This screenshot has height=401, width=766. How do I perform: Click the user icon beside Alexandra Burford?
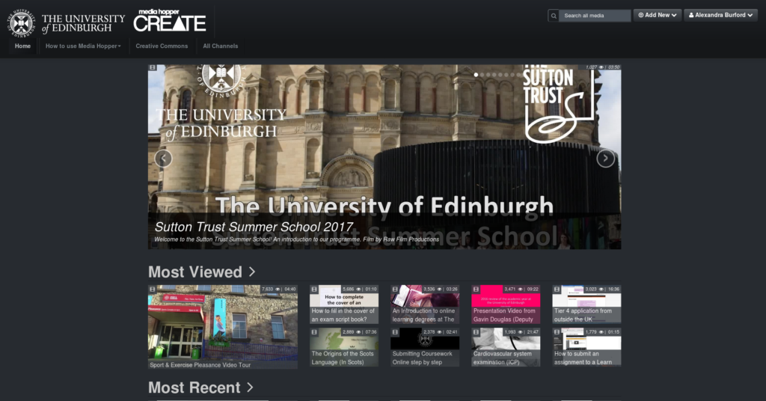click(x=691, y=15)
